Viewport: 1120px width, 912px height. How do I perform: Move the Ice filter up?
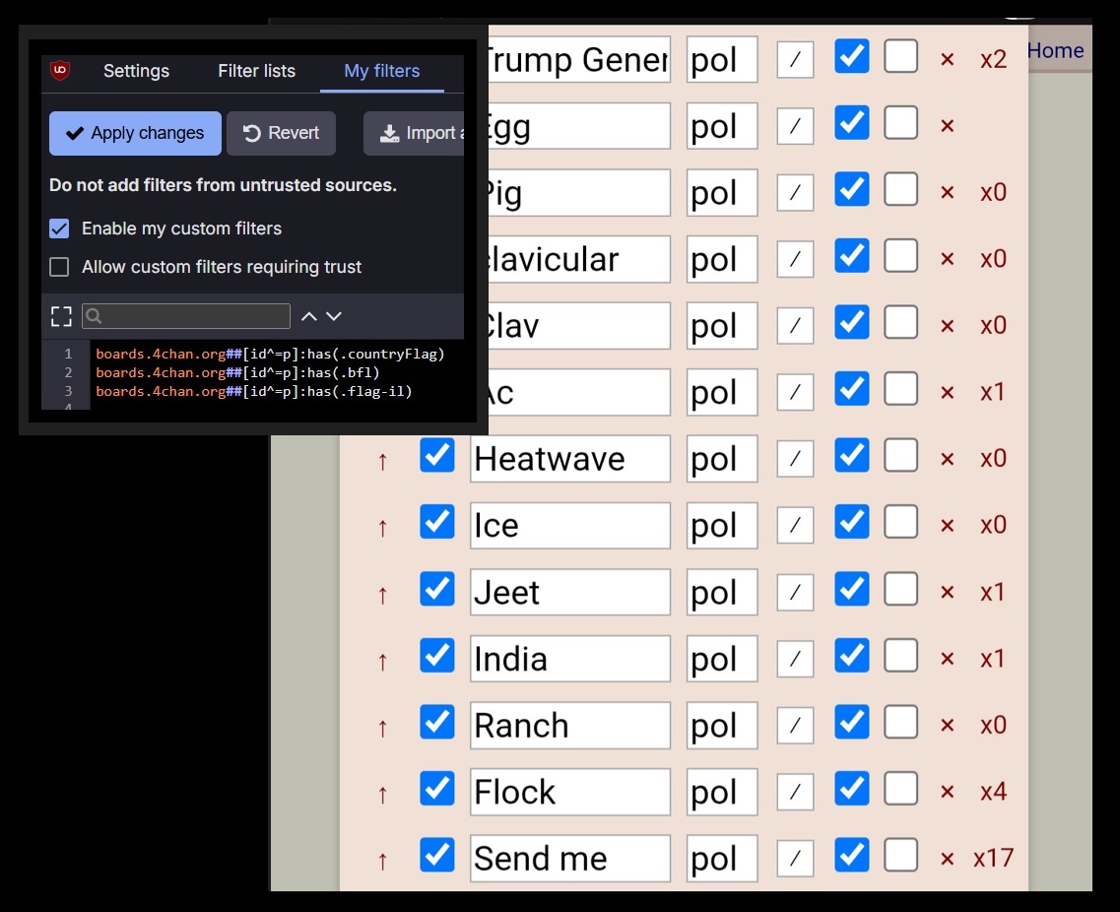tap(383, 529)
